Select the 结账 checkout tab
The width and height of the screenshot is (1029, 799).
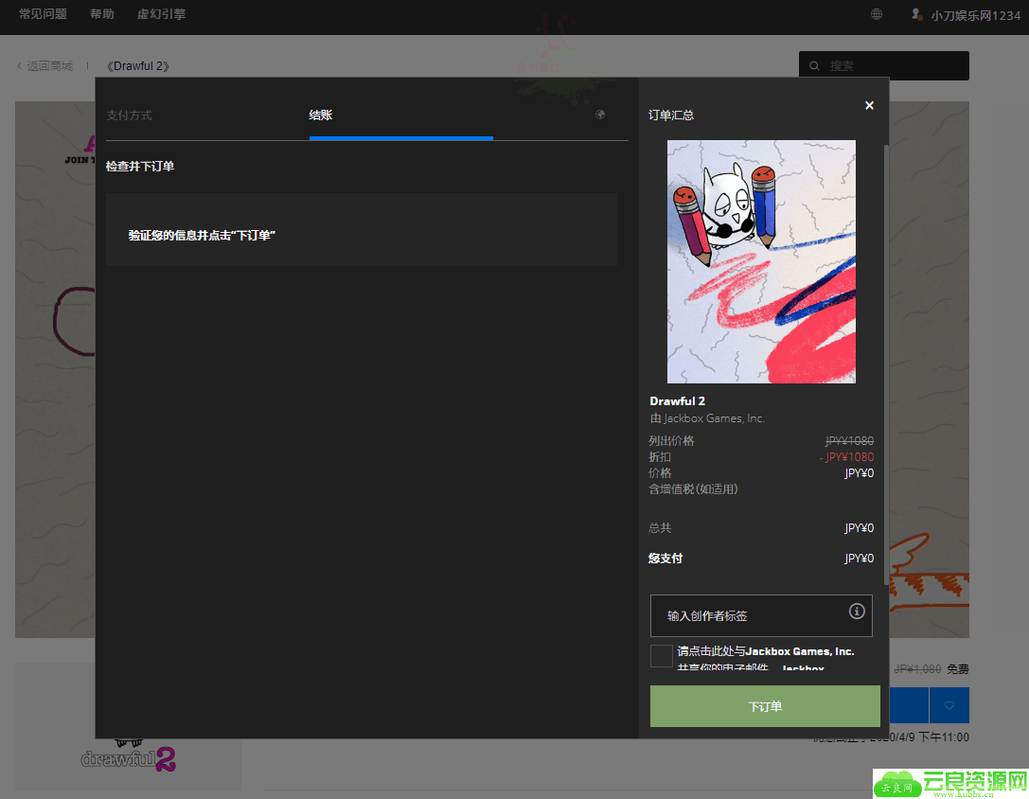pos(321,115)
